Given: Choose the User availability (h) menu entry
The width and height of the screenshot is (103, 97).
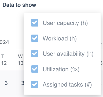Looking at the screenshot, I should (68, 54).
